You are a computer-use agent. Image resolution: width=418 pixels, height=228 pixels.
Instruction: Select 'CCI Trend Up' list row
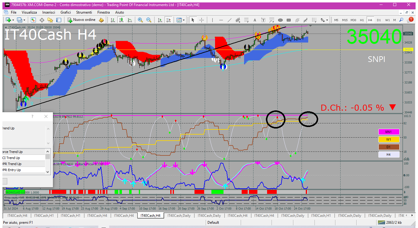click(x=24, y=158)
